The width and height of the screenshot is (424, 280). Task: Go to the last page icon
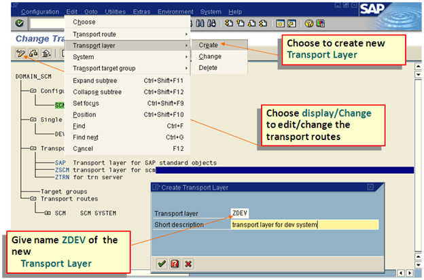263,24
